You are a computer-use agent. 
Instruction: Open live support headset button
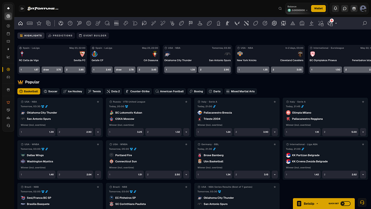point(362,202)
